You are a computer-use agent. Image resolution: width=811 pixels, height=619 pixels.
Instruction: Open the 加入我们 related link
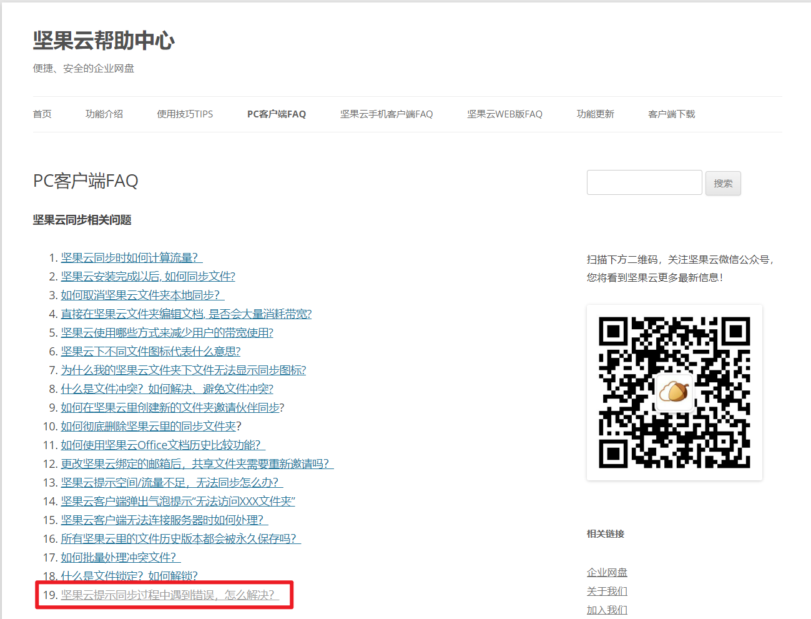(x=607, y=610)
